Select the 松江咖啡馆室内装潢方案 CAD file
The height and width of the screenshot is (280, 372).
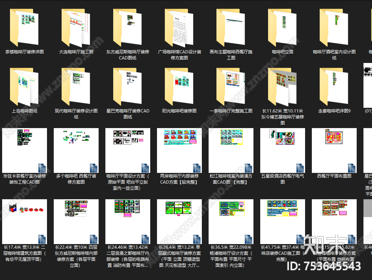231,150
